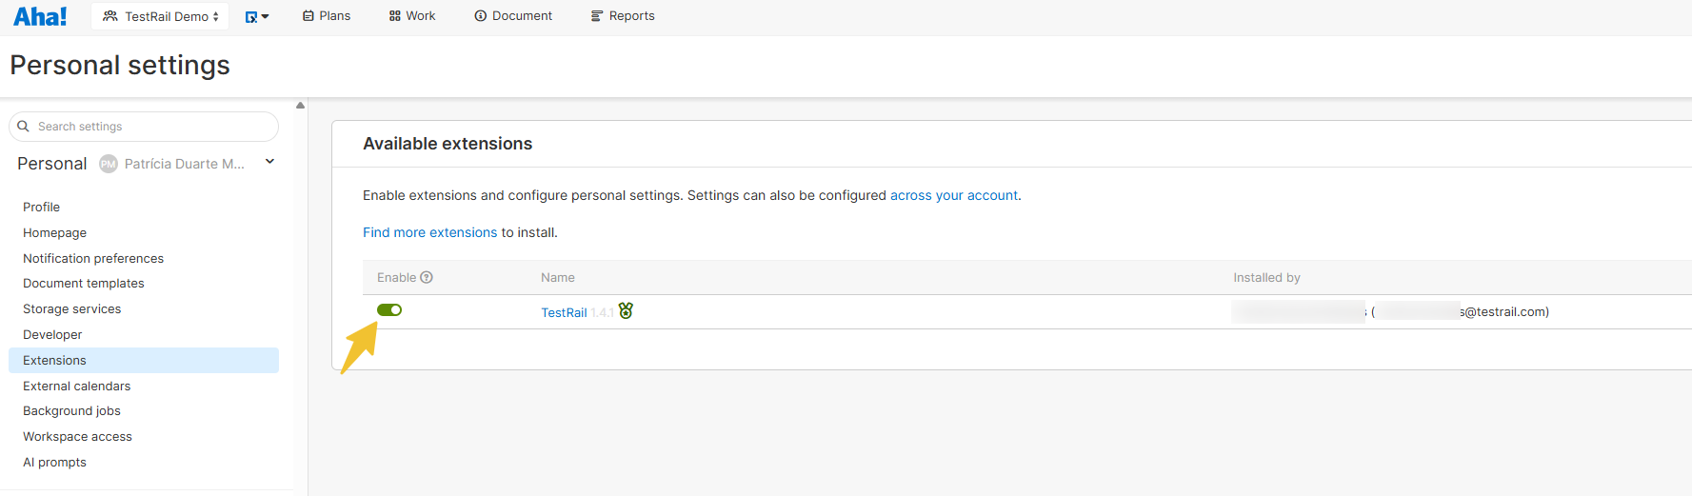Open the Reports menu
Screen dimensions: 1692x496
(623, 16)
